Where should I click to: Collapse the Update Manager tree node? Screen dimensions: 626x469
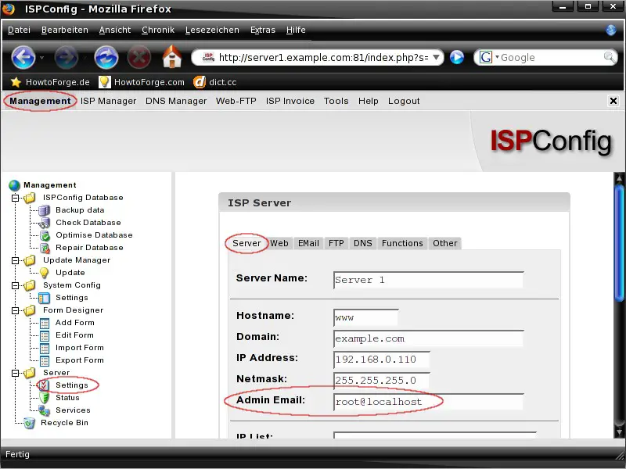[x=15, y=260]
